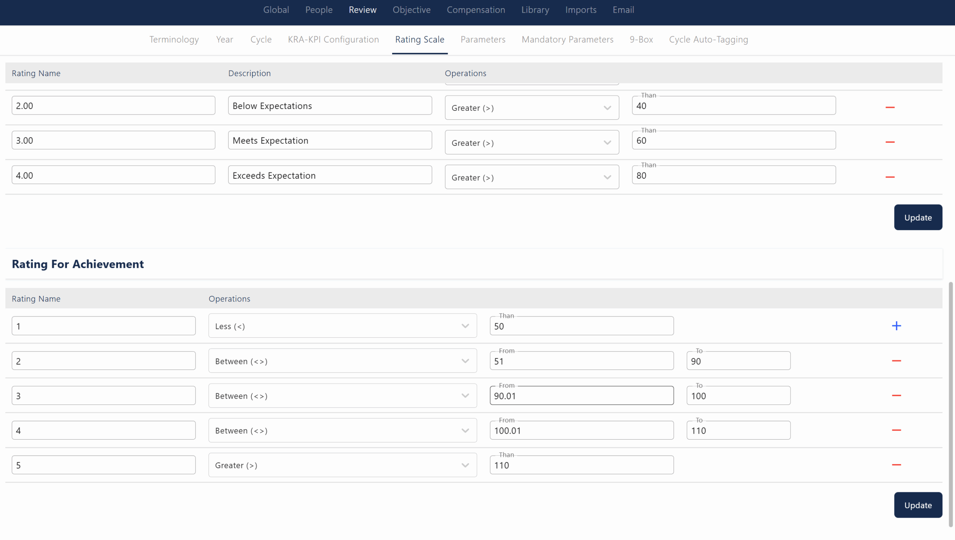Click the Than field containing 80
Screen dimensions: 955x540
[x=734, y=175]
